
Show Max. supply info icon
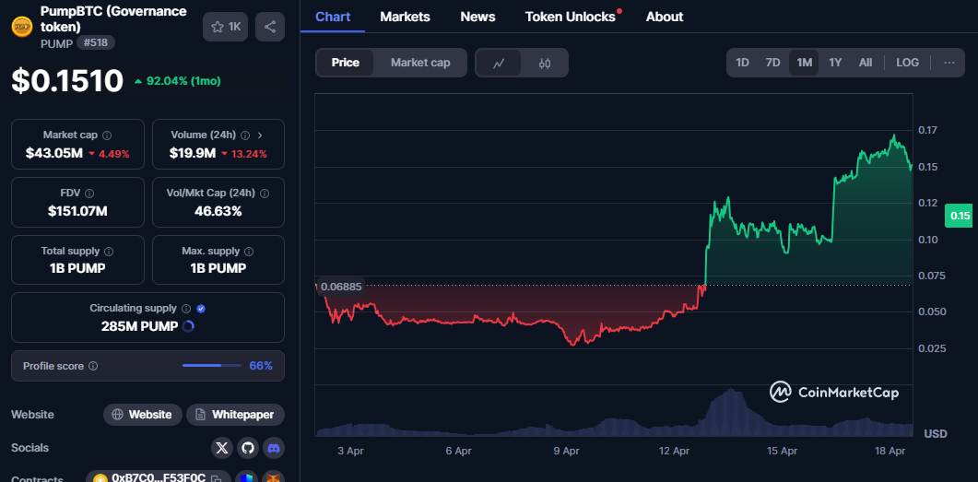click(x=249, y=252)
